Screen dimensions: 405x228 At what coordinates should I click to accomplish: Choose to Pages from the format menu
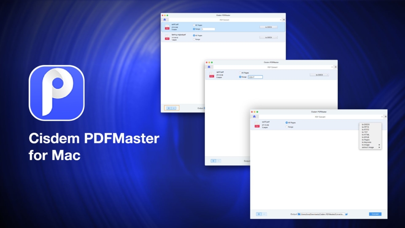[x=365, y=140]
